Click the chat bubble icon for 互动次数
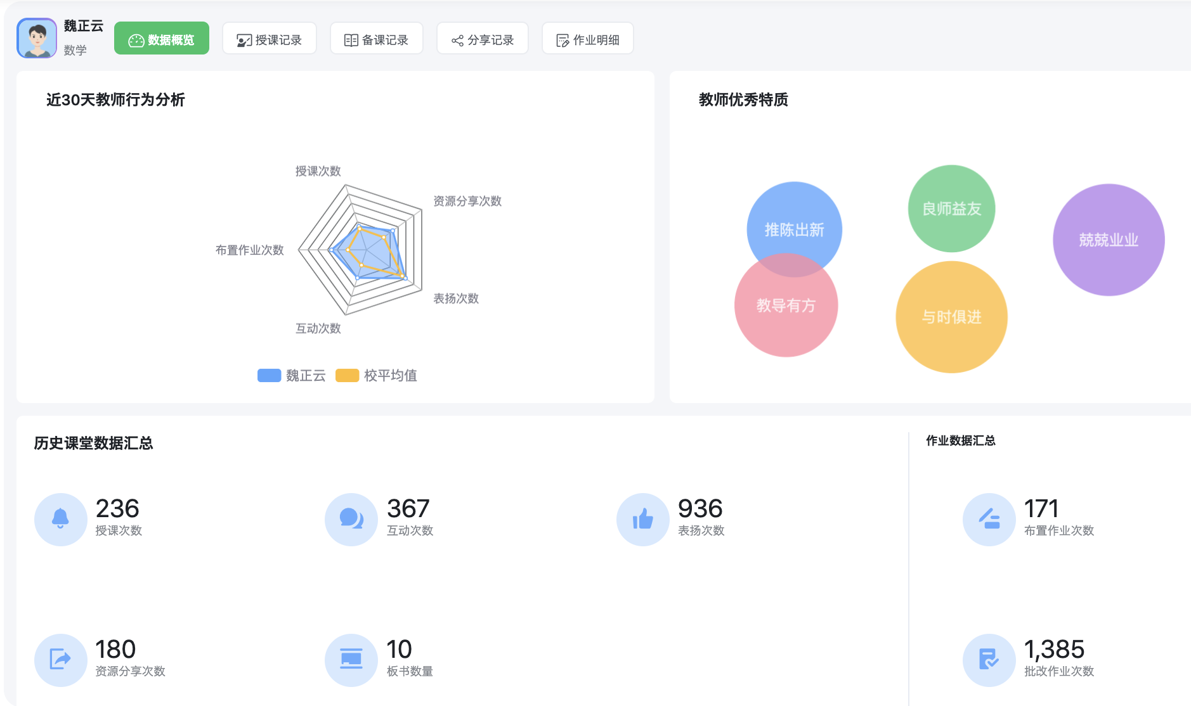 [351, 519]
